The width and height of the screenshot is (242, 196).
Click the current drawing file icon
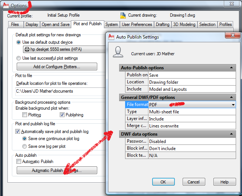coord(123,16)
